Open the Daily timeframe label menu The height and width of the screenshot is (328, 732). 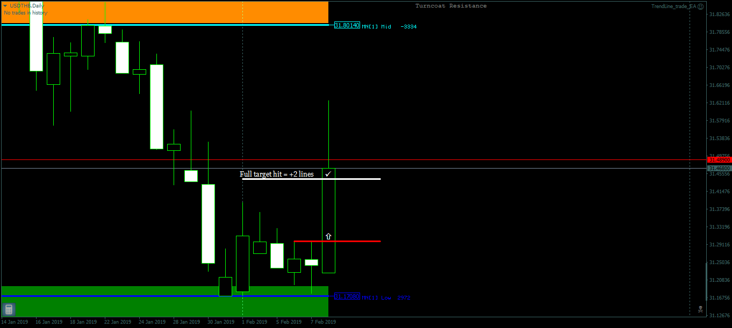[x=37, y=5]
